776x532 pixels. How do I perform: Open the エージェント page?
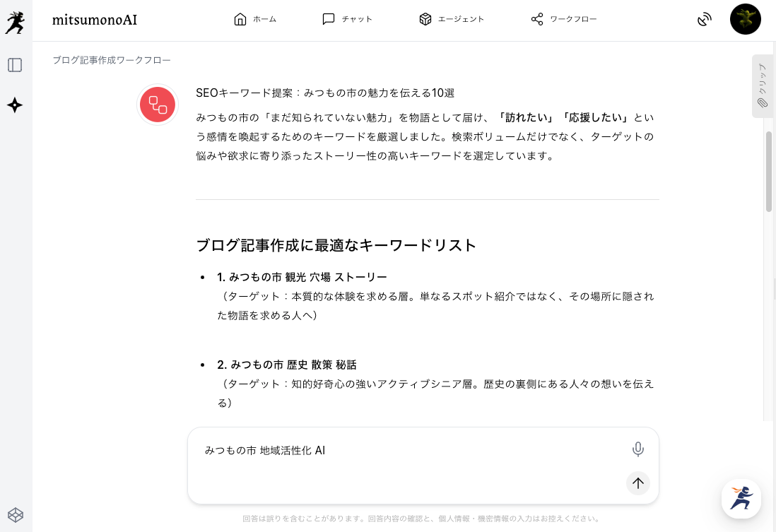pyautogui.click(x=452, y=19)
